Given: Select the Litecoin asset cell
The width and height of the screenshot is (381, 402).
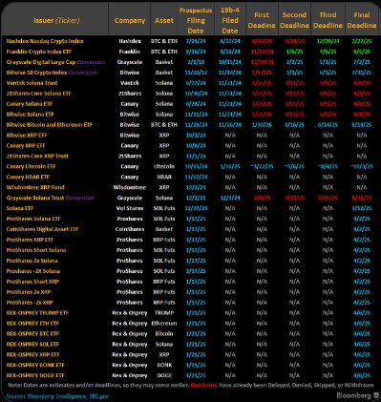Looking at the screenshot, I should pyautogui.click(x=164, y=166).
